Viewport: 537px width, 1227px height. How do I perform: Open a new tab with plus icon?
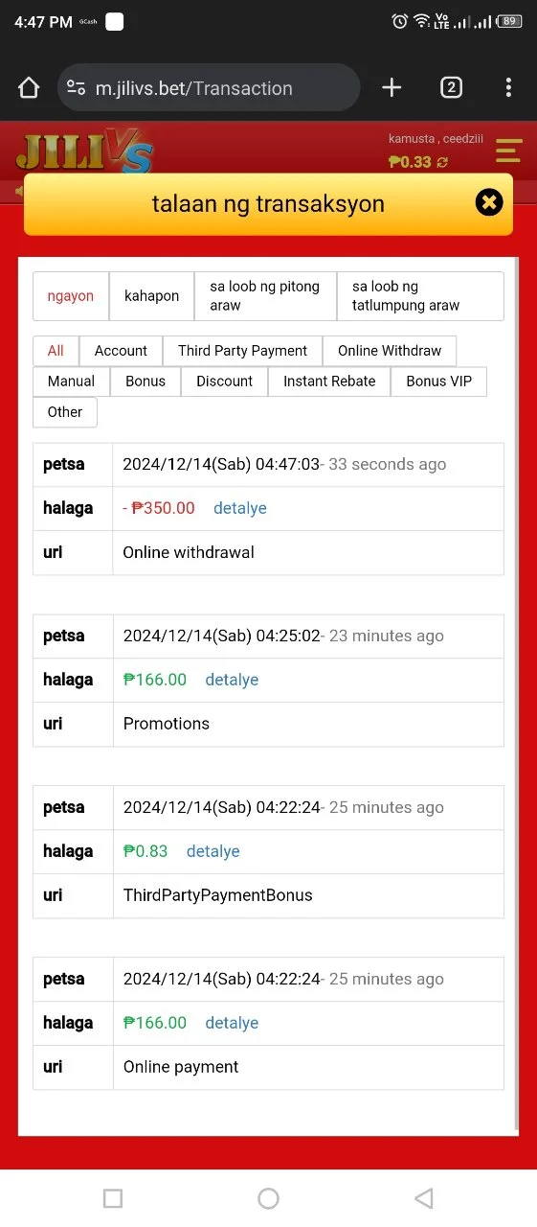pos(392,88)
